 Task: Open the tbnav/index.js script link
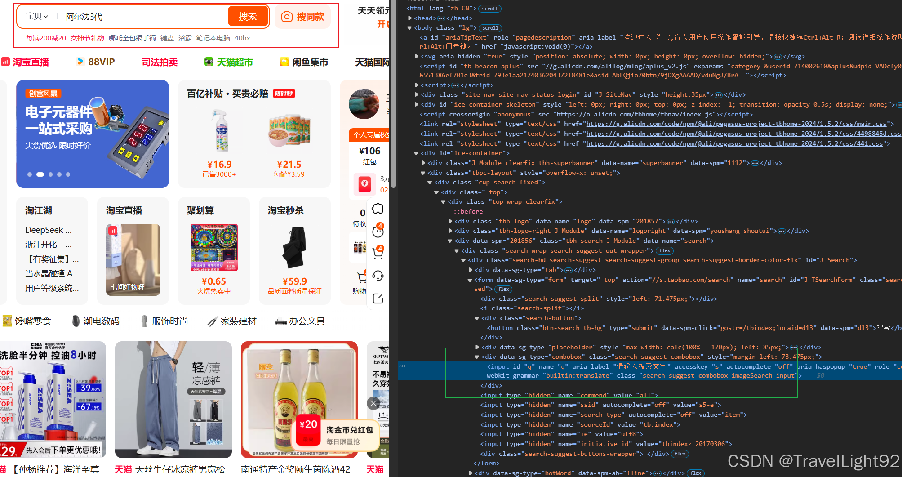click(634, 115)
